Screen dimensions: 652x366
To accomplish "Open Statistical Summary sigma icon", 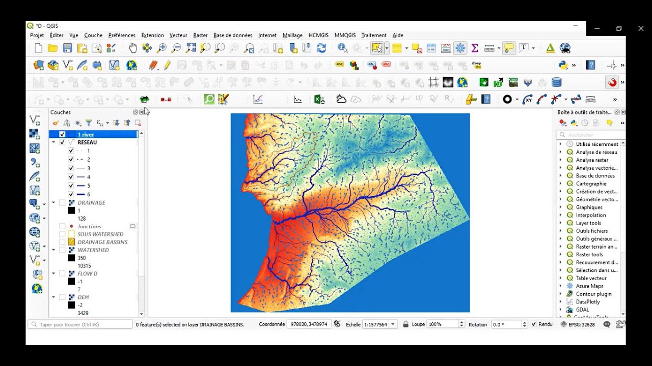I will pos(475,48).
